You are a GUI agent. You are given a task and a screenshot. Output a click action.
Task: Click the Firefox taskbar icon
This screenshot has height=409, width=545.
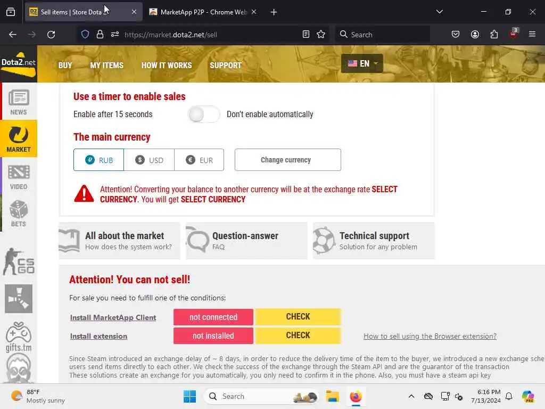pyautogui.click(x=356, y=396)
